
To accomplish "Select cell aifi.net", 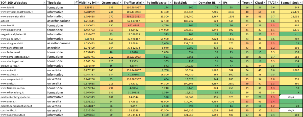I will 23,21.
